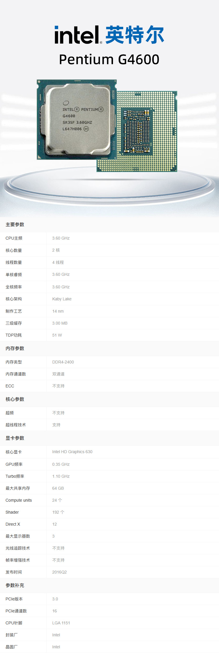The image size is (219, 653).
Task: Click the 超频 row label
Action: (10, 413)
